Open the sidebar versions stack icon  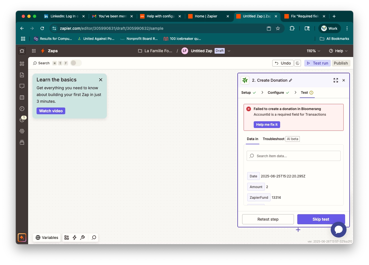tap(22, 142)
